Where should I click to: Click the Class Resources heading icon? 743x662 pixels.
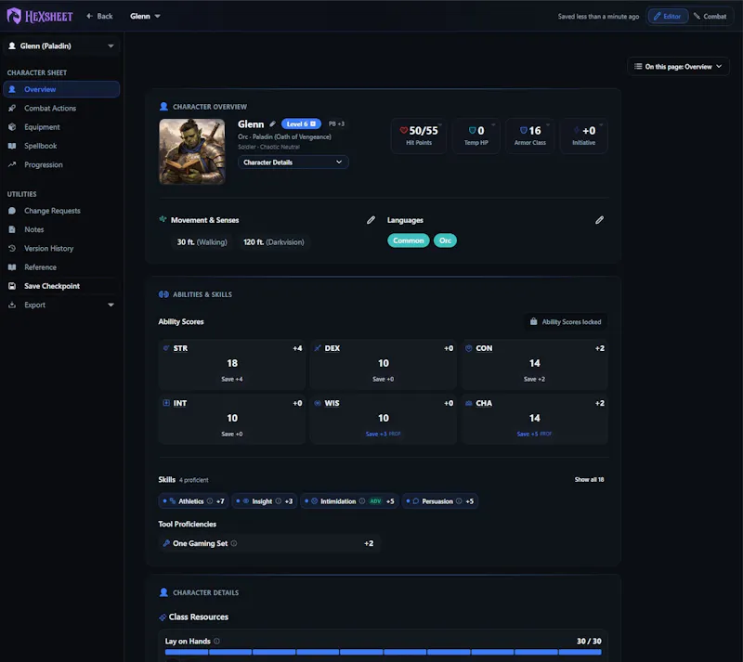point(163,617)
